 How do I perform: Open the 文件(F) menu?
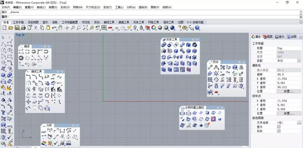click(x=6, y=7)
